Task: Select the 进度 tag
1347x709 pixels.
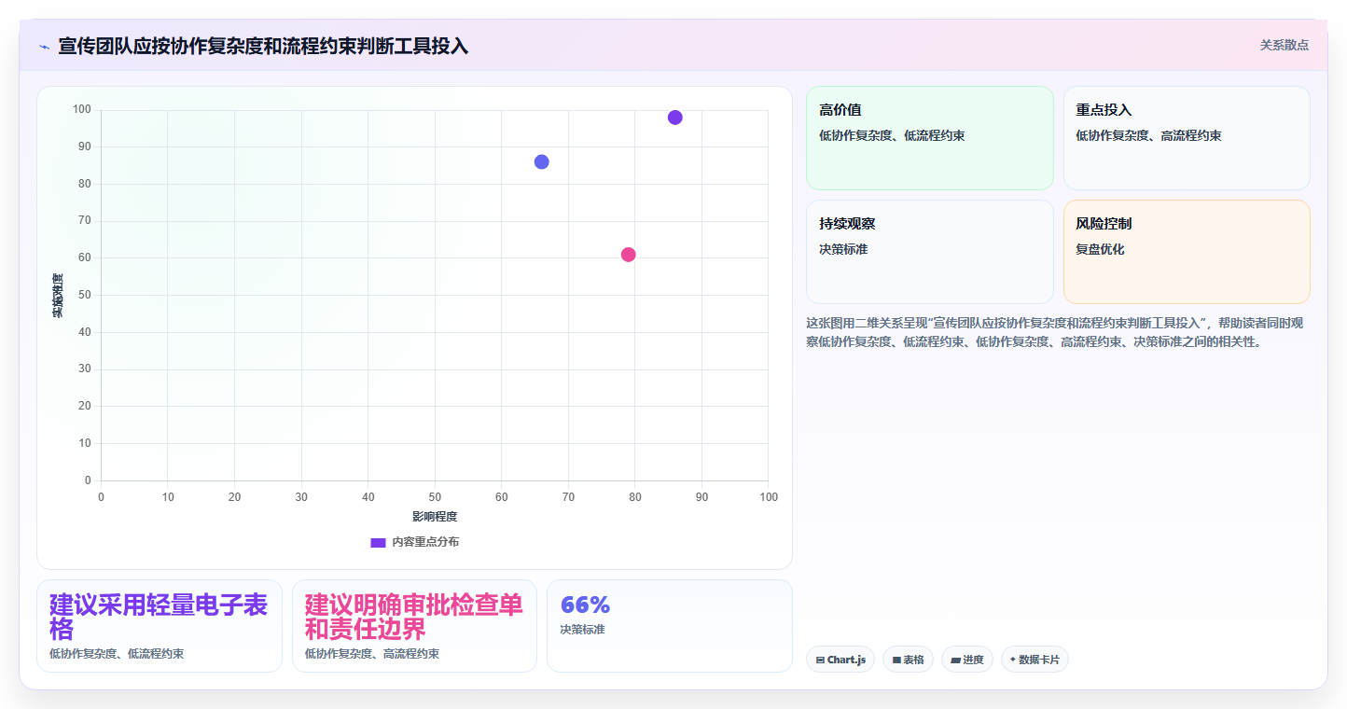Action: point(967,660)
